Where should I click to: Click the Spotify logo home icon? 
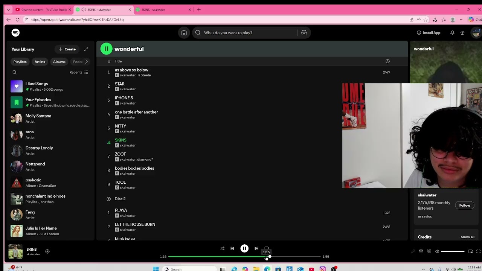point(15,33)
